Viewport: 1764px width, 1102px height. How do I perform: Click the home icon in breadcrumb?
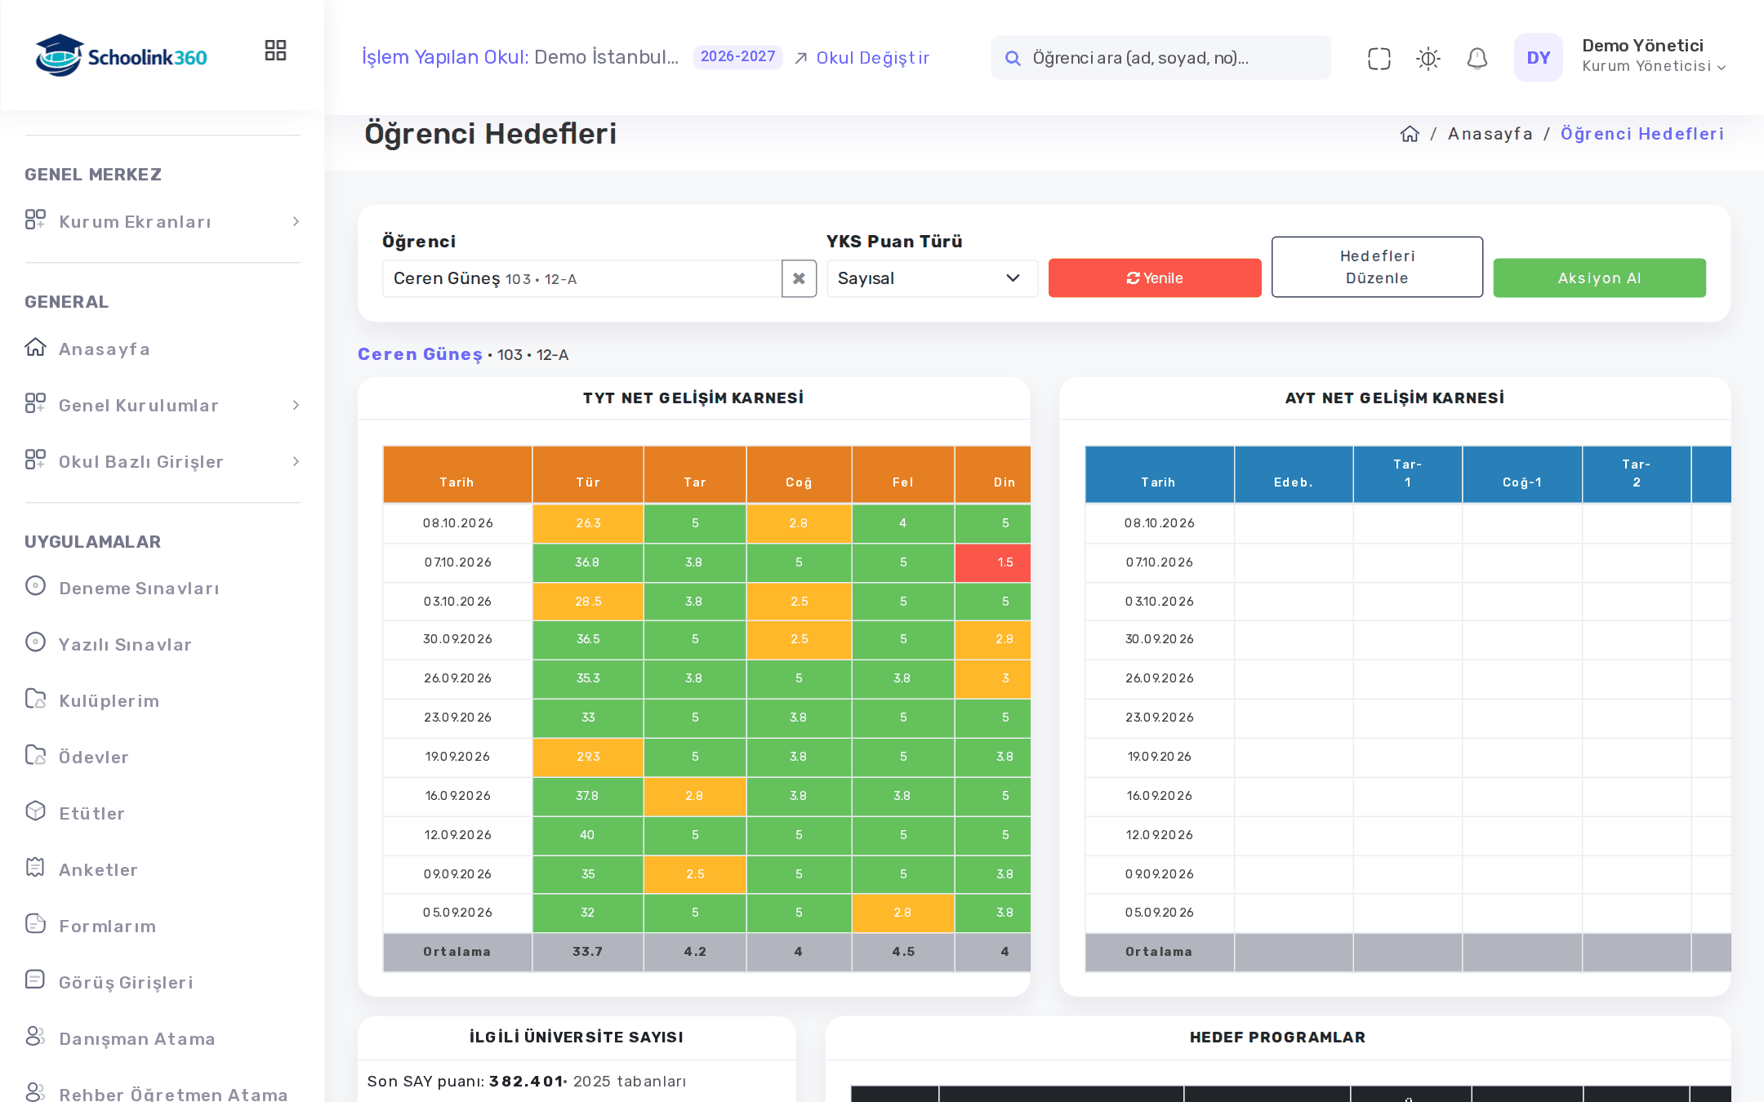pyautogui.click(x=1410, y=134)
